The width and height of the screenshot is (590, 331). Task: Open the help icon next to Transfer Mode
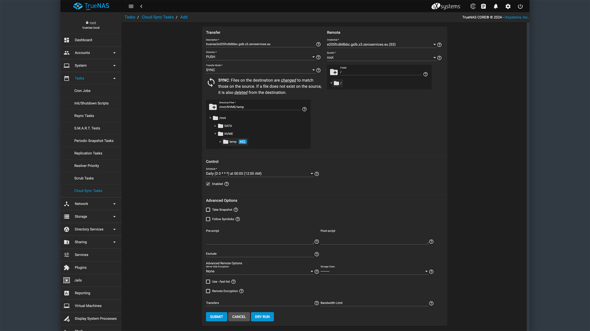pyautogui.click(x=318, y=70)
